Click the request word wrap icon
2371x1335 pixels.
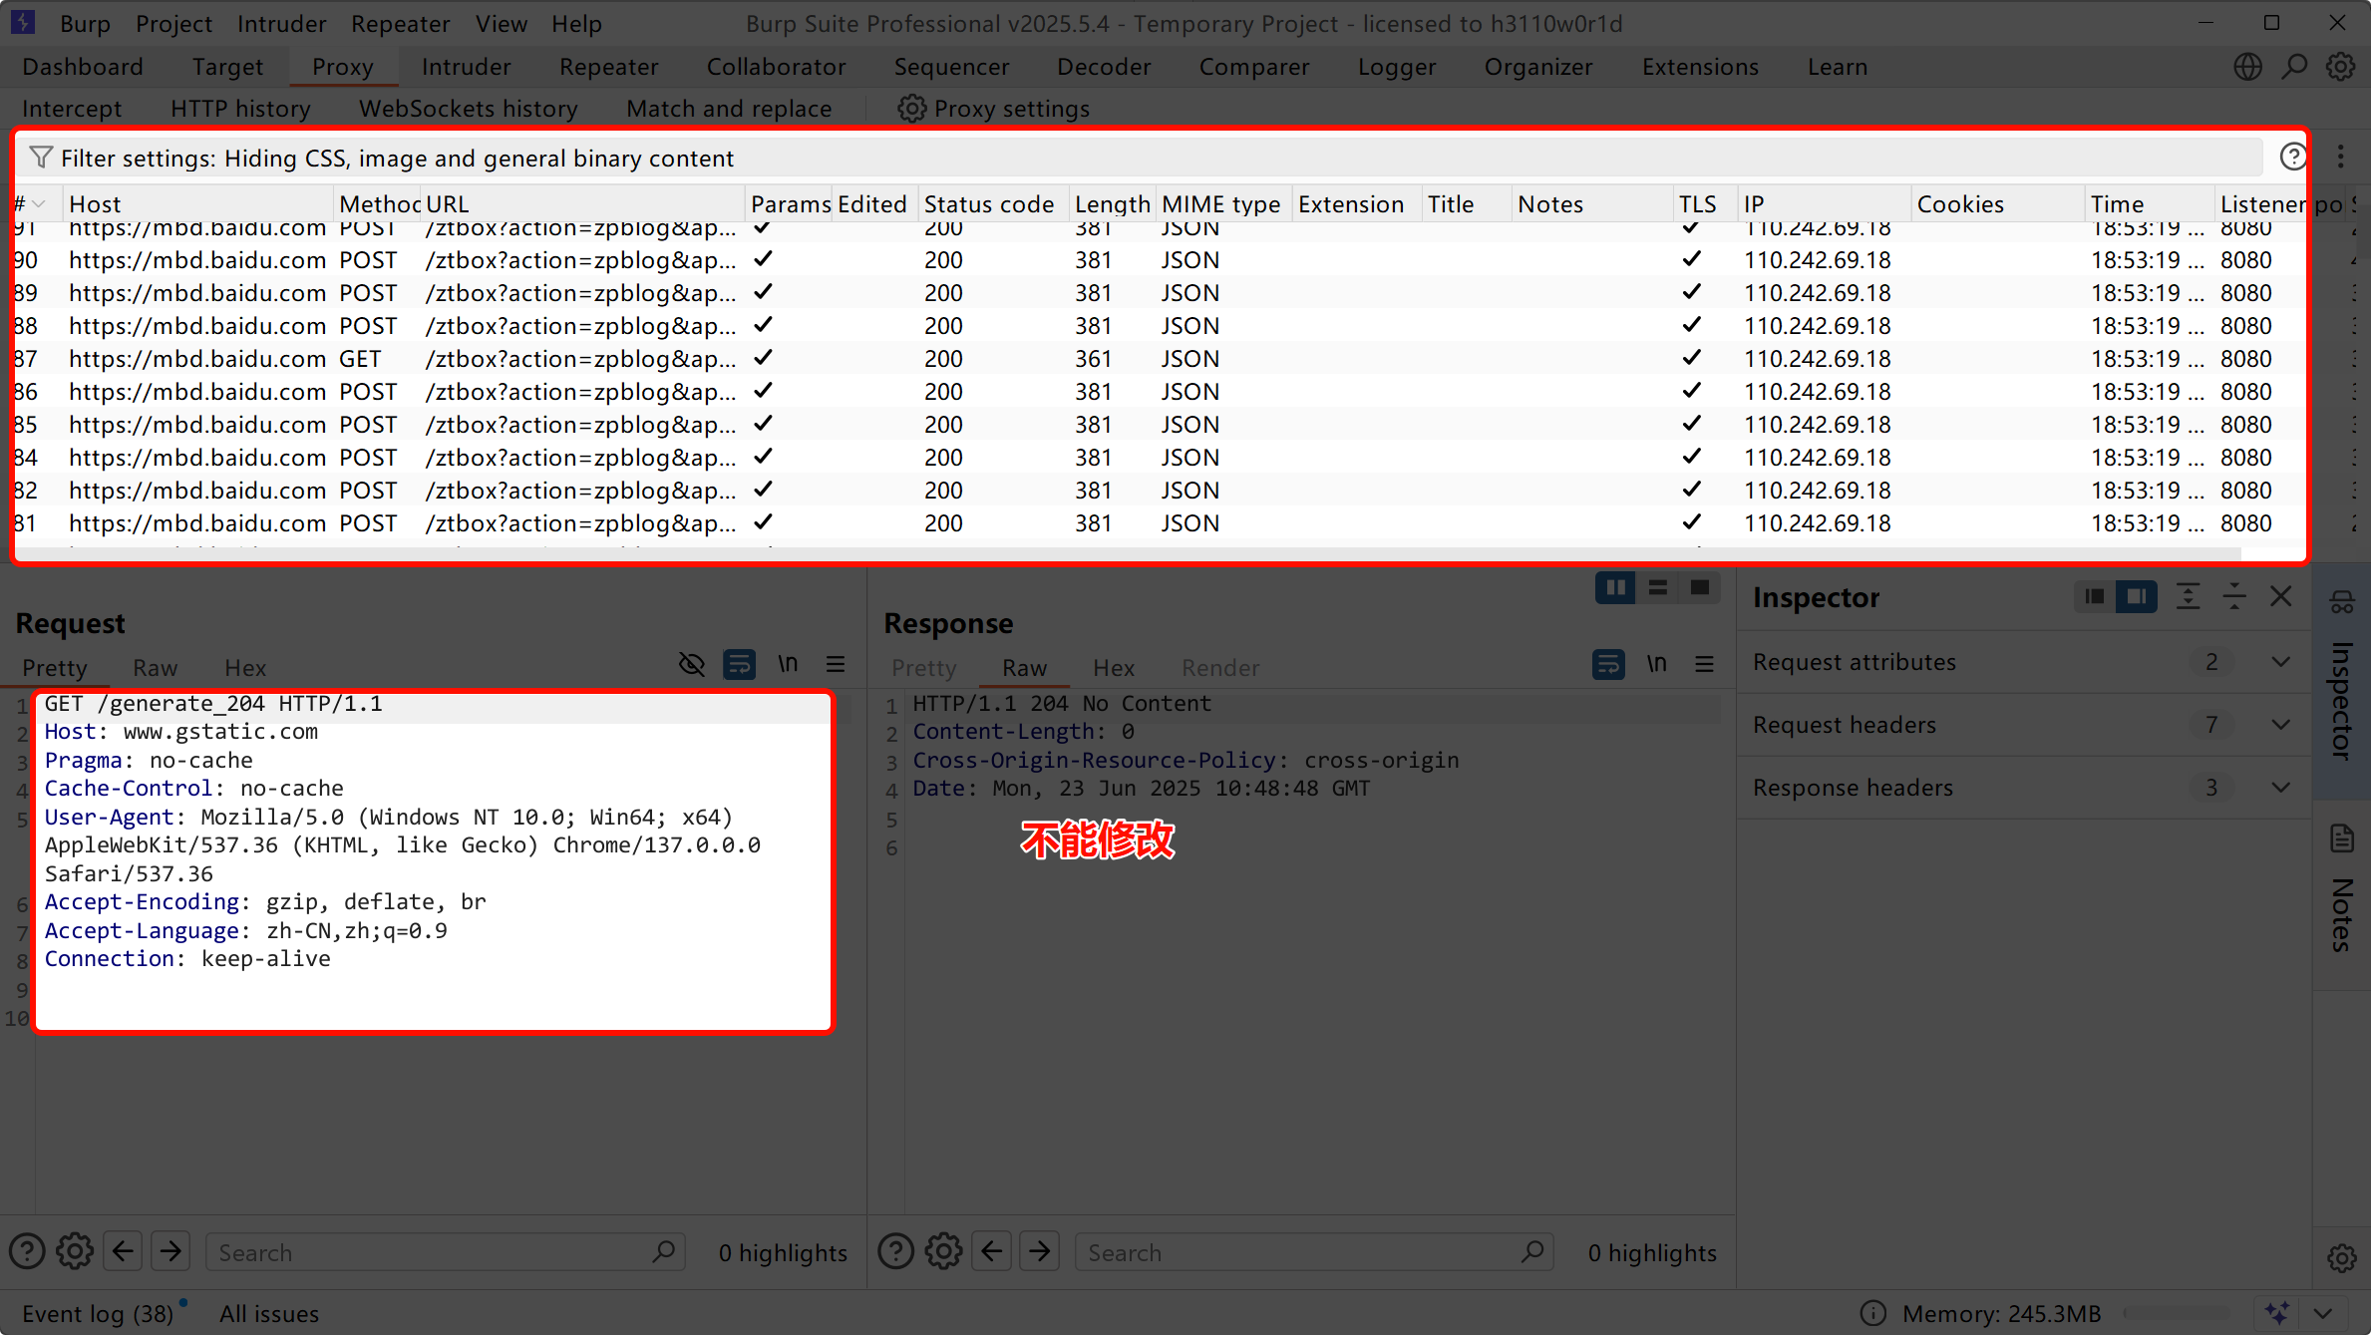[x=739, y=664]
